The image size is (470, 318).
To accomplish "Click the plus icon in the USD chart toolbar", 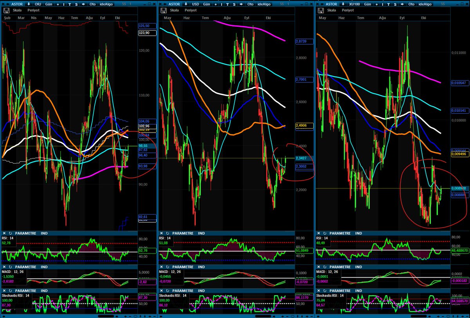I will tap(215, 4).
